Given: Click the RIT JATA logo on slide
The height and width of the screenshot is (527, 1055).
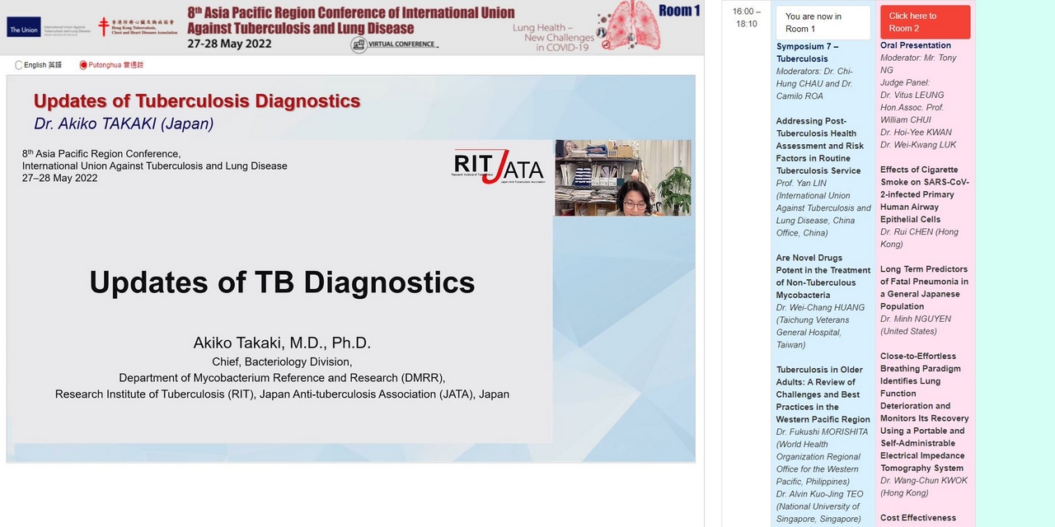Looking at the screenshot, I should tap(498, 166).
